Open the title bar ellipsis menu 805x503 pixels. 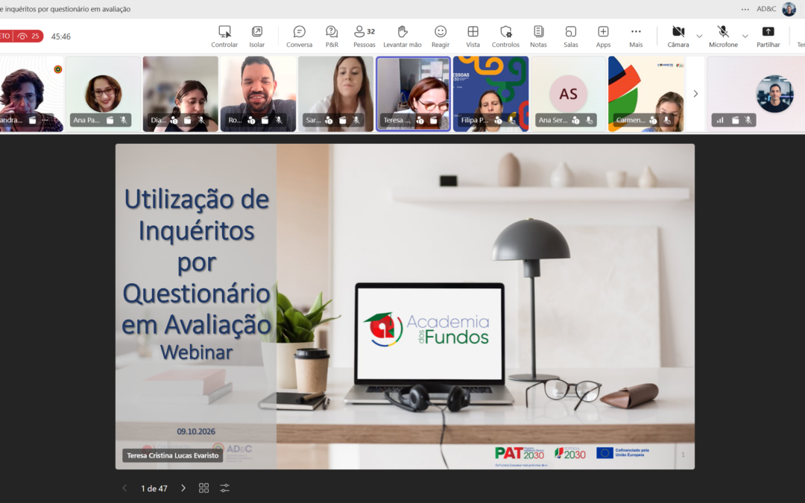coord(745,9)
